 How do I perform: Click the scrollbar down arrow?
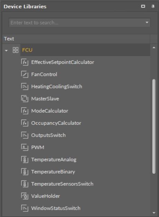[154, 213]
